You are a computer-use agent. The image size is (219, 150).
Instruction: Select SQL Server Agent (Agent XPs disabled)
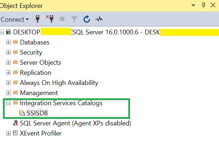point(76,123)
